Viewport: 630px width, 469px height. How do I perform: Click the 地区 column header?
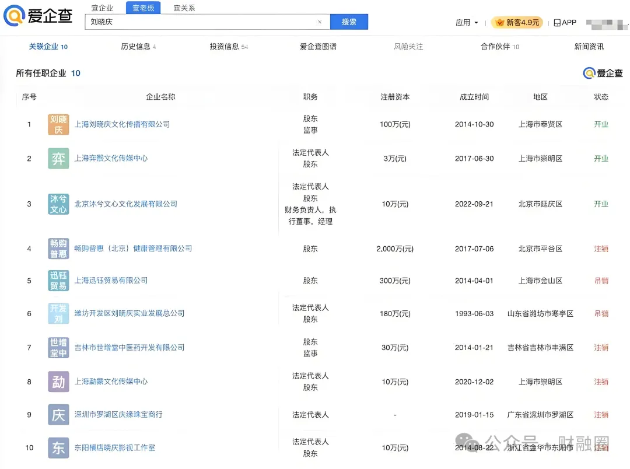click(540, 97)
